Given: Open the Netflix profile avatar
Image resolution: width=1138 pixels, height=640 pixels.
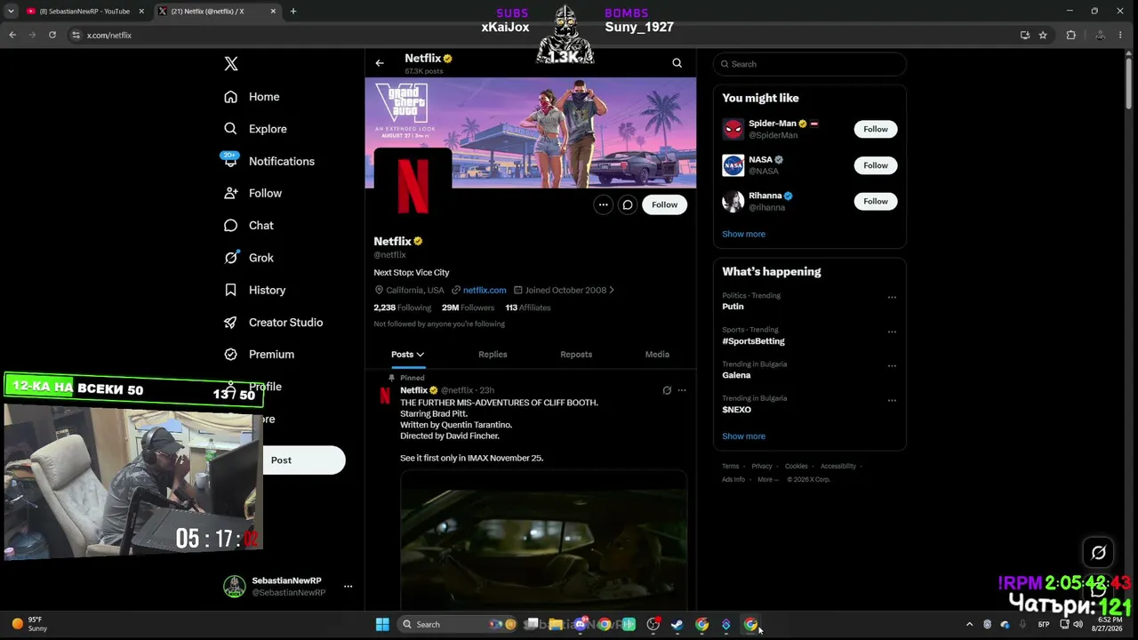Looking at the screenshot, I should (413, 187).
